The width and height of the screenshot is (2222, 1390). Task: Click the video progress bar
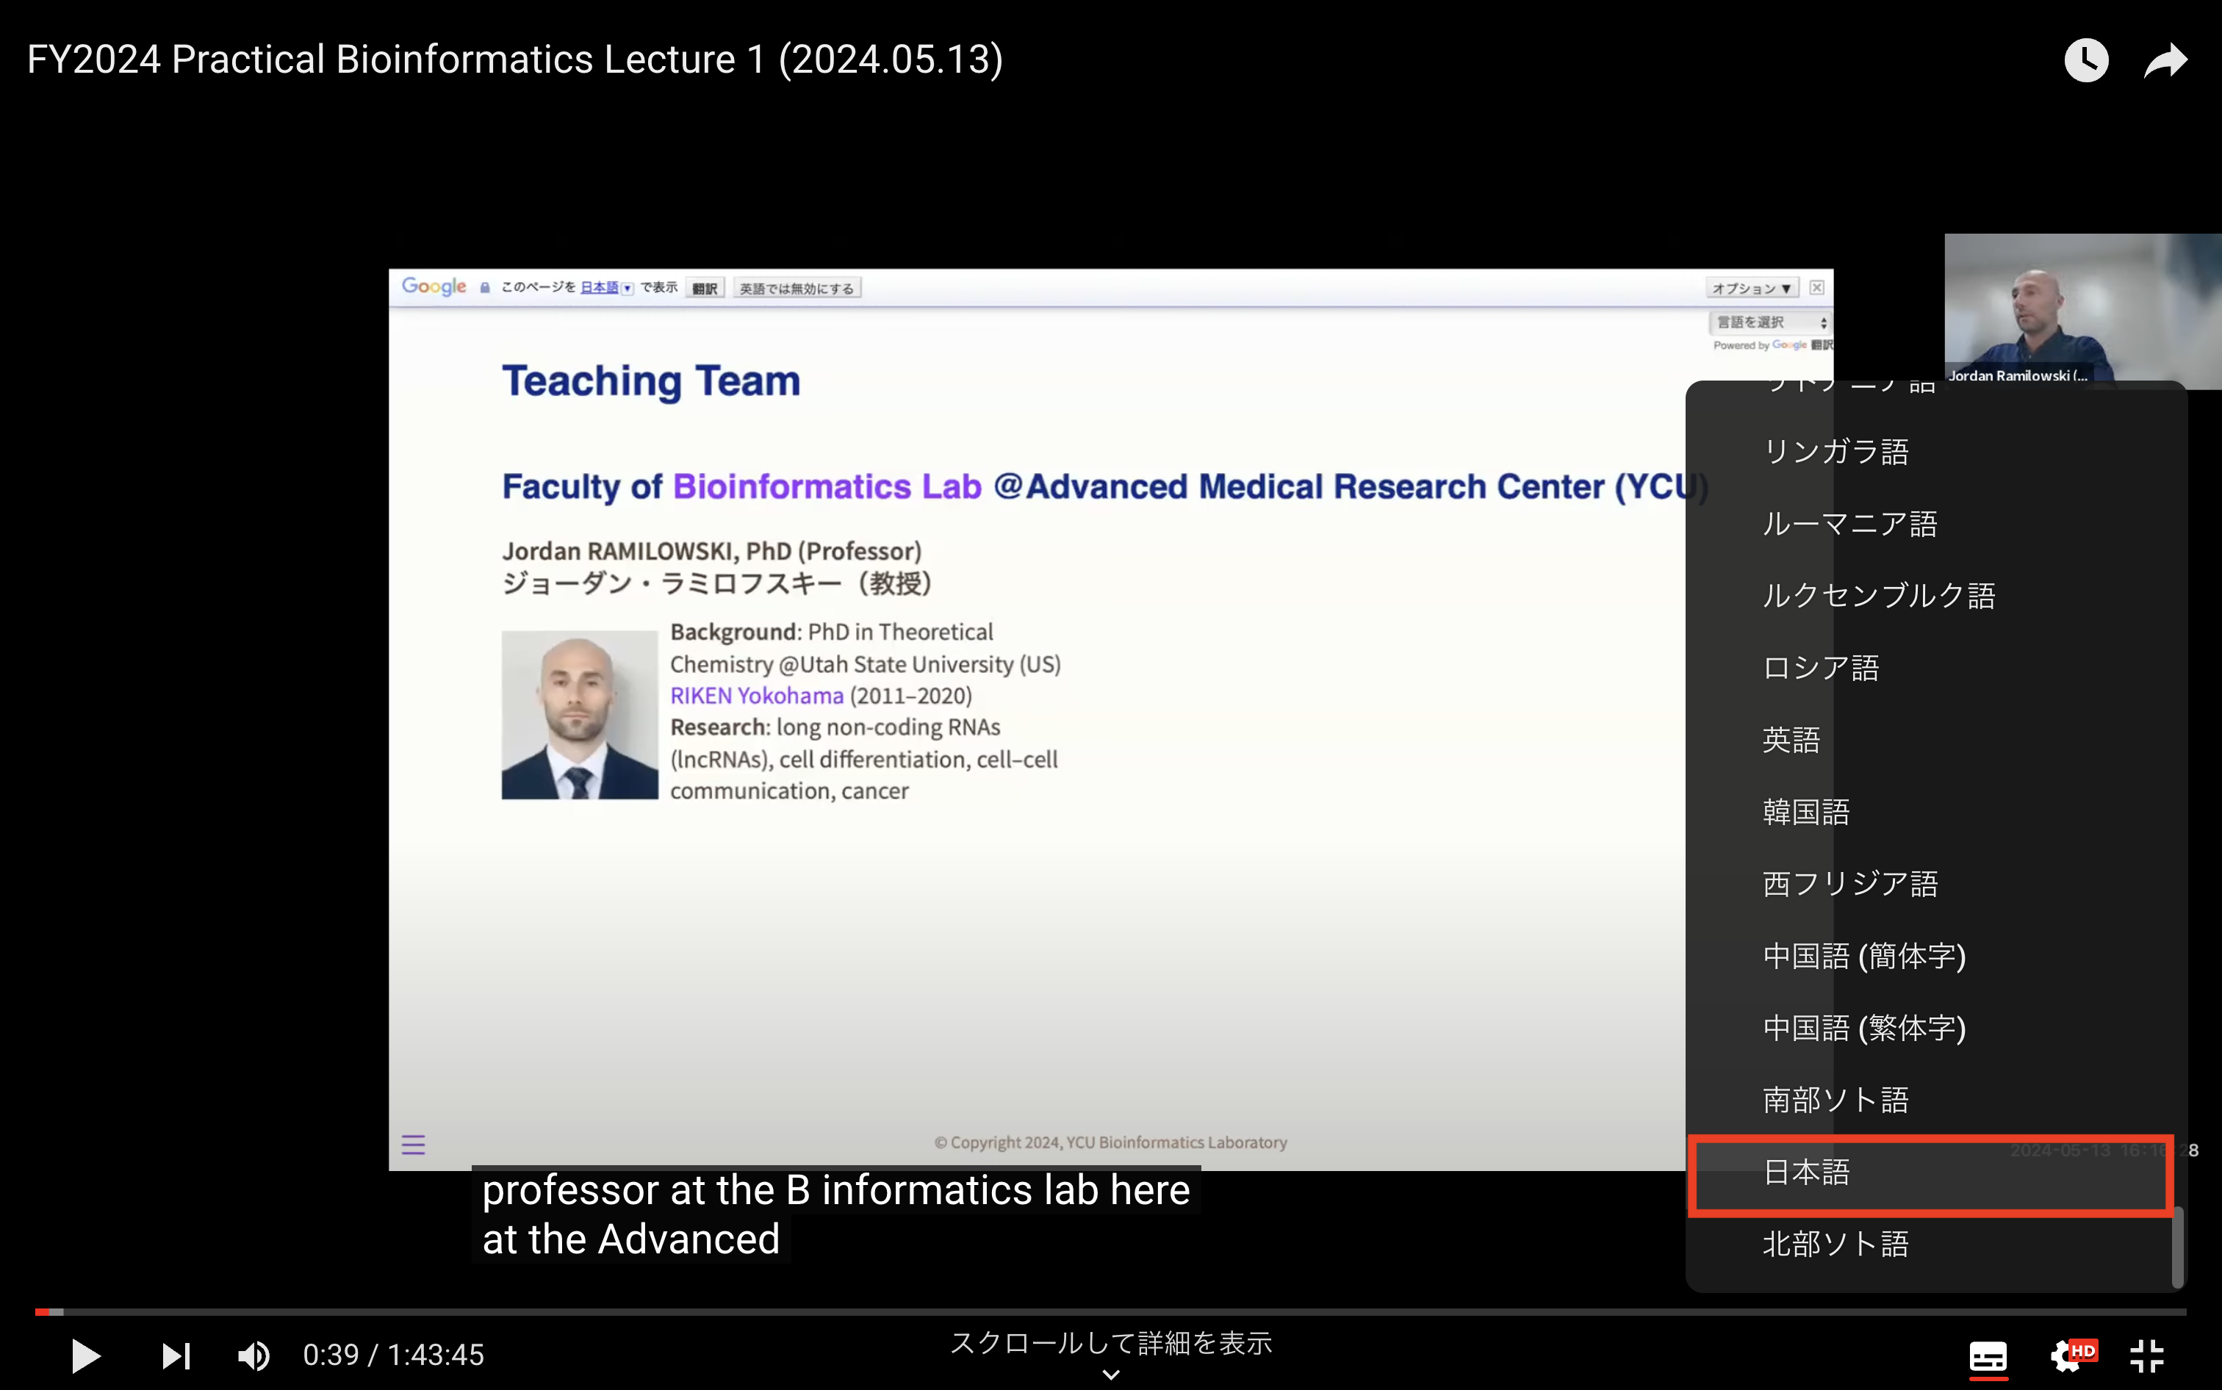tap(1110, 1312)
